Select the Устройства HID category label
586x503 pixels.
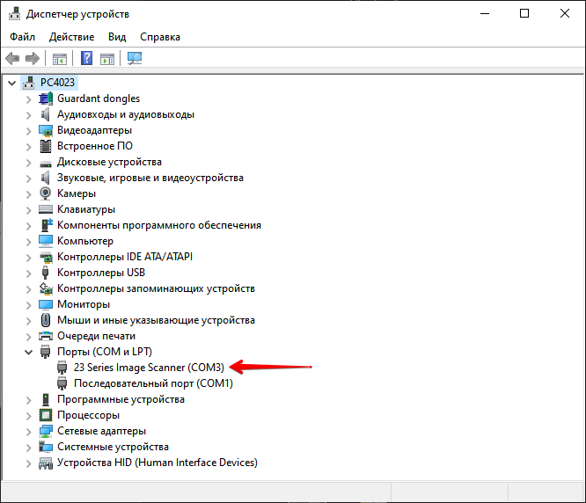click(157, 463)
